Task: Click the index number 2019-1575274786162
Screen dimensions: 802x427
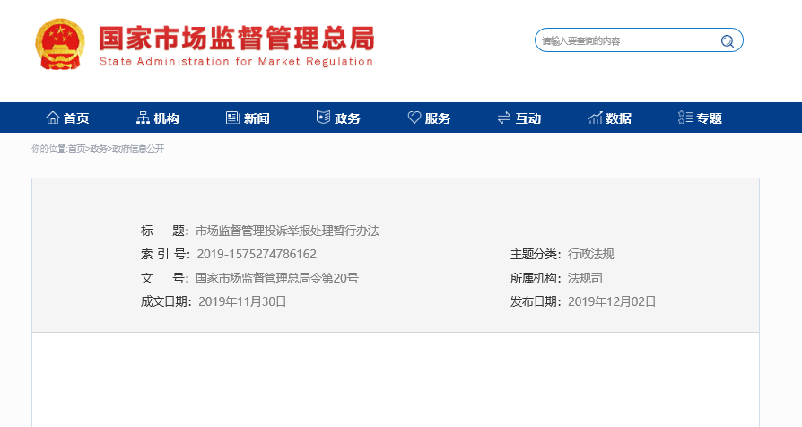Action: click(256, 254)
